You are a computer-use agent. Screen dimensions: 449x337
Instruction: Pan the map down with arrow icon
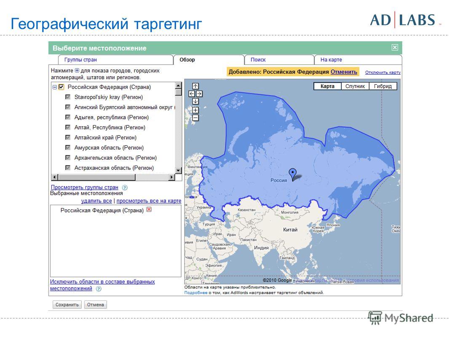195,101
